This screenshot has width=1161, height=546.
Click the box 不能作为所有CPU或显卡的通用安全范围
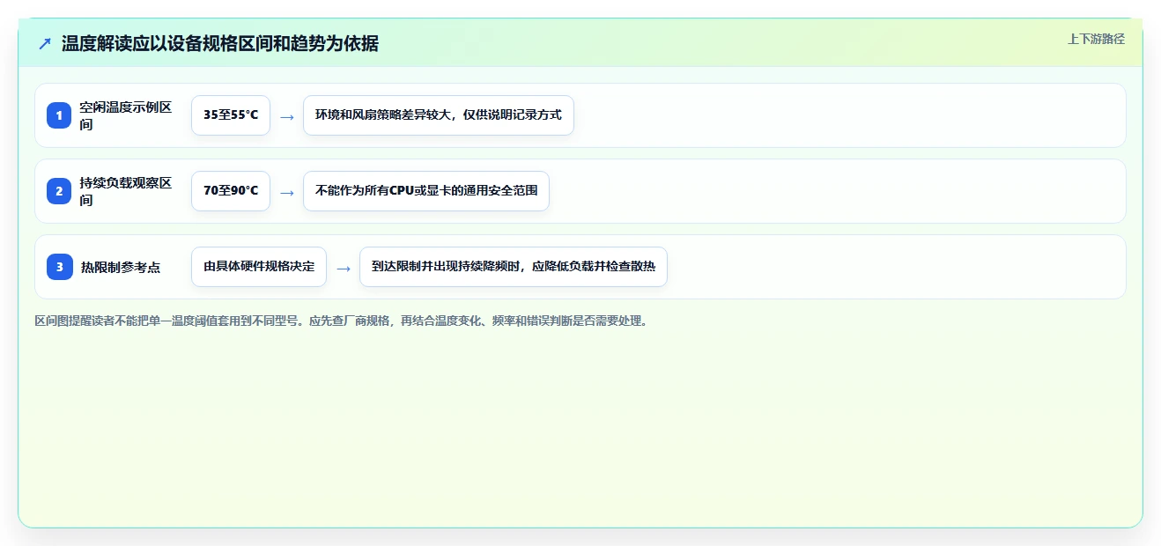coord(426,191)
